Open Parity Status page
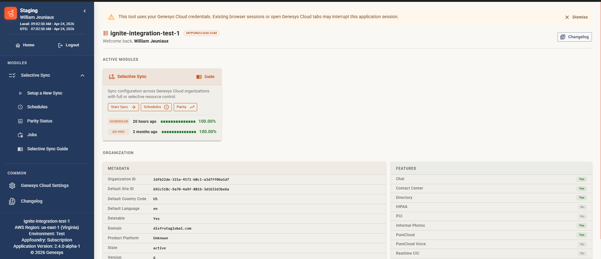 [40, 121]
